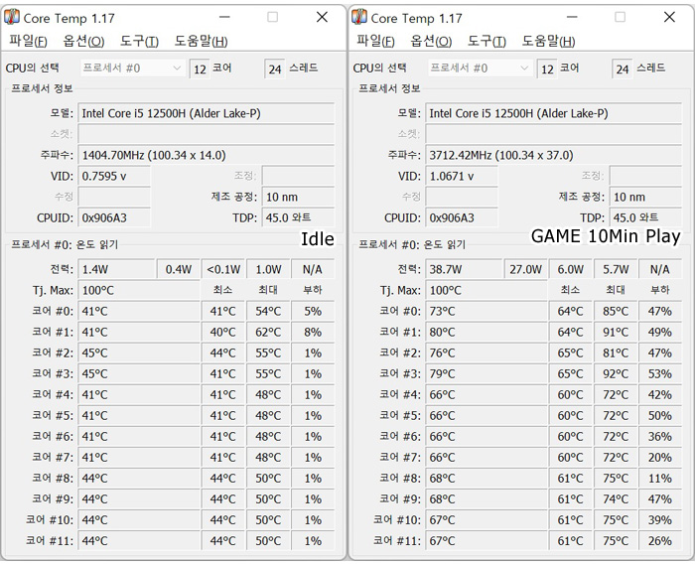
Task: Close the left Idle Core Temp window
Action: click(322, 17)
